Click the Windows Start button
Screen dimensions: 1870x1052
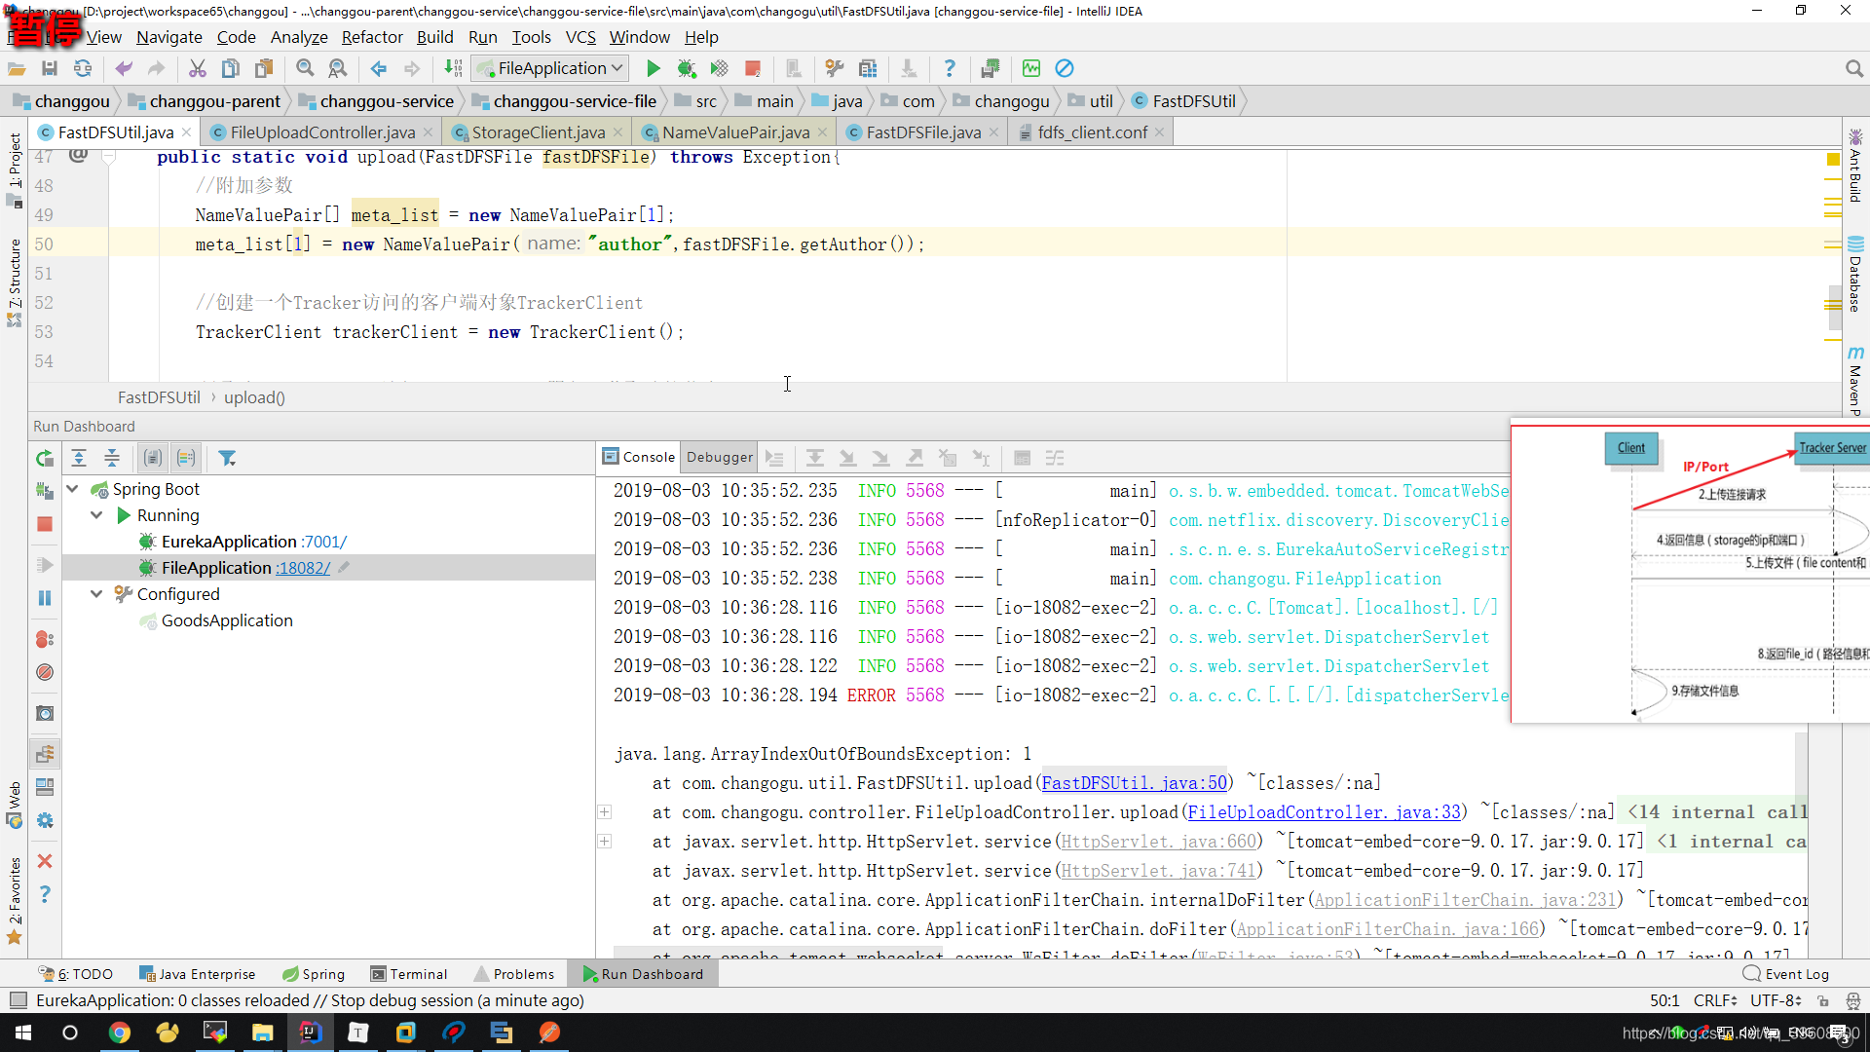[23, 1033]
